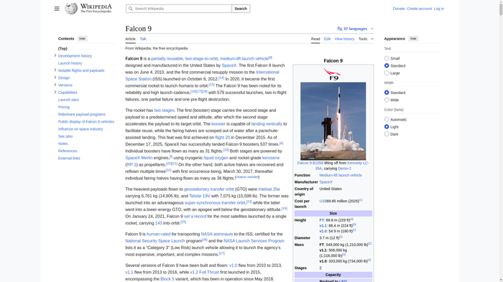Select the Read tab
Viewport: 503px width, 282px height.
315,39
